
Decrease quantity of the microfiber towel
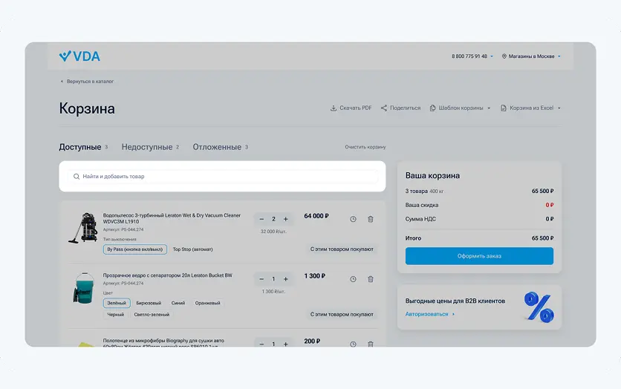click(261, 344)
